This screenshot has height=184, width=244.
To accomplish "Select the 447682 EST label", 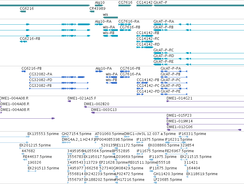I will (x=28, y=151).
